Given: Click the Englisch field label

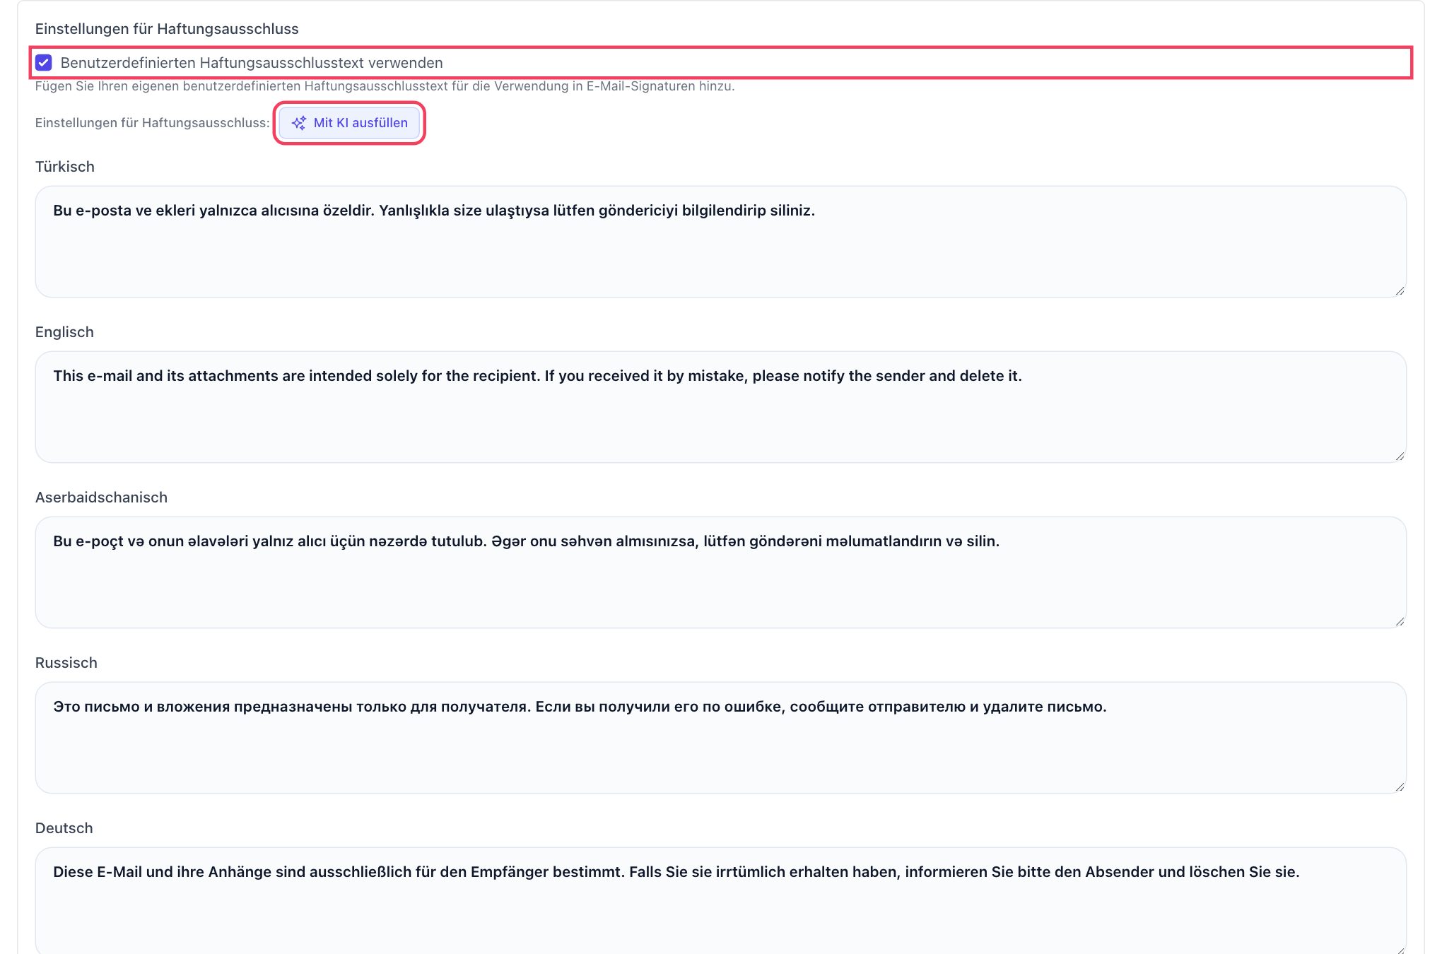Looking at the screenshot, I should 64,332.
